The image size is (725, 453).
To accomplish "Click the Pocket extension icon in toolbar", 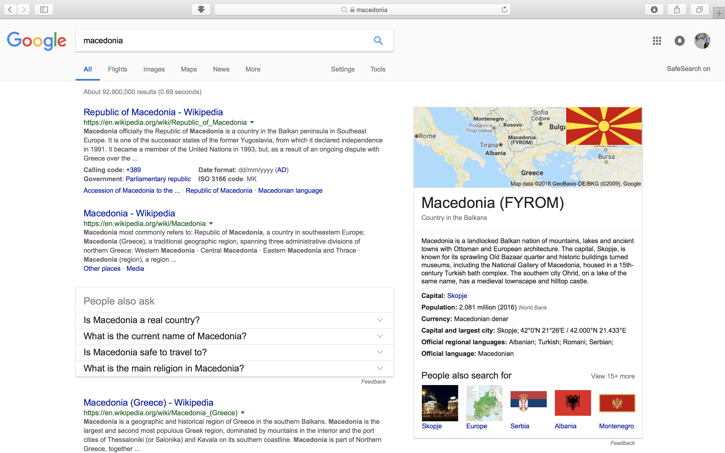I will [x=201, y=10].
